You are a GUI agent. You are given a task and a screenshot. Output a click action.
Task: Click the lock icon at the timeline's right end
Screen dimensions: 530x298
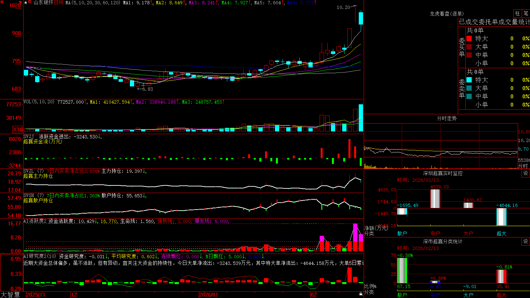coord(361,294)
